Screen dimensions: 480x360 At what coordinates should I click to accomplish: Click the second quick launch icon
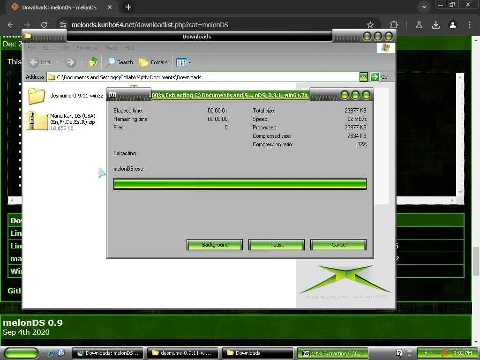(61, 353)
